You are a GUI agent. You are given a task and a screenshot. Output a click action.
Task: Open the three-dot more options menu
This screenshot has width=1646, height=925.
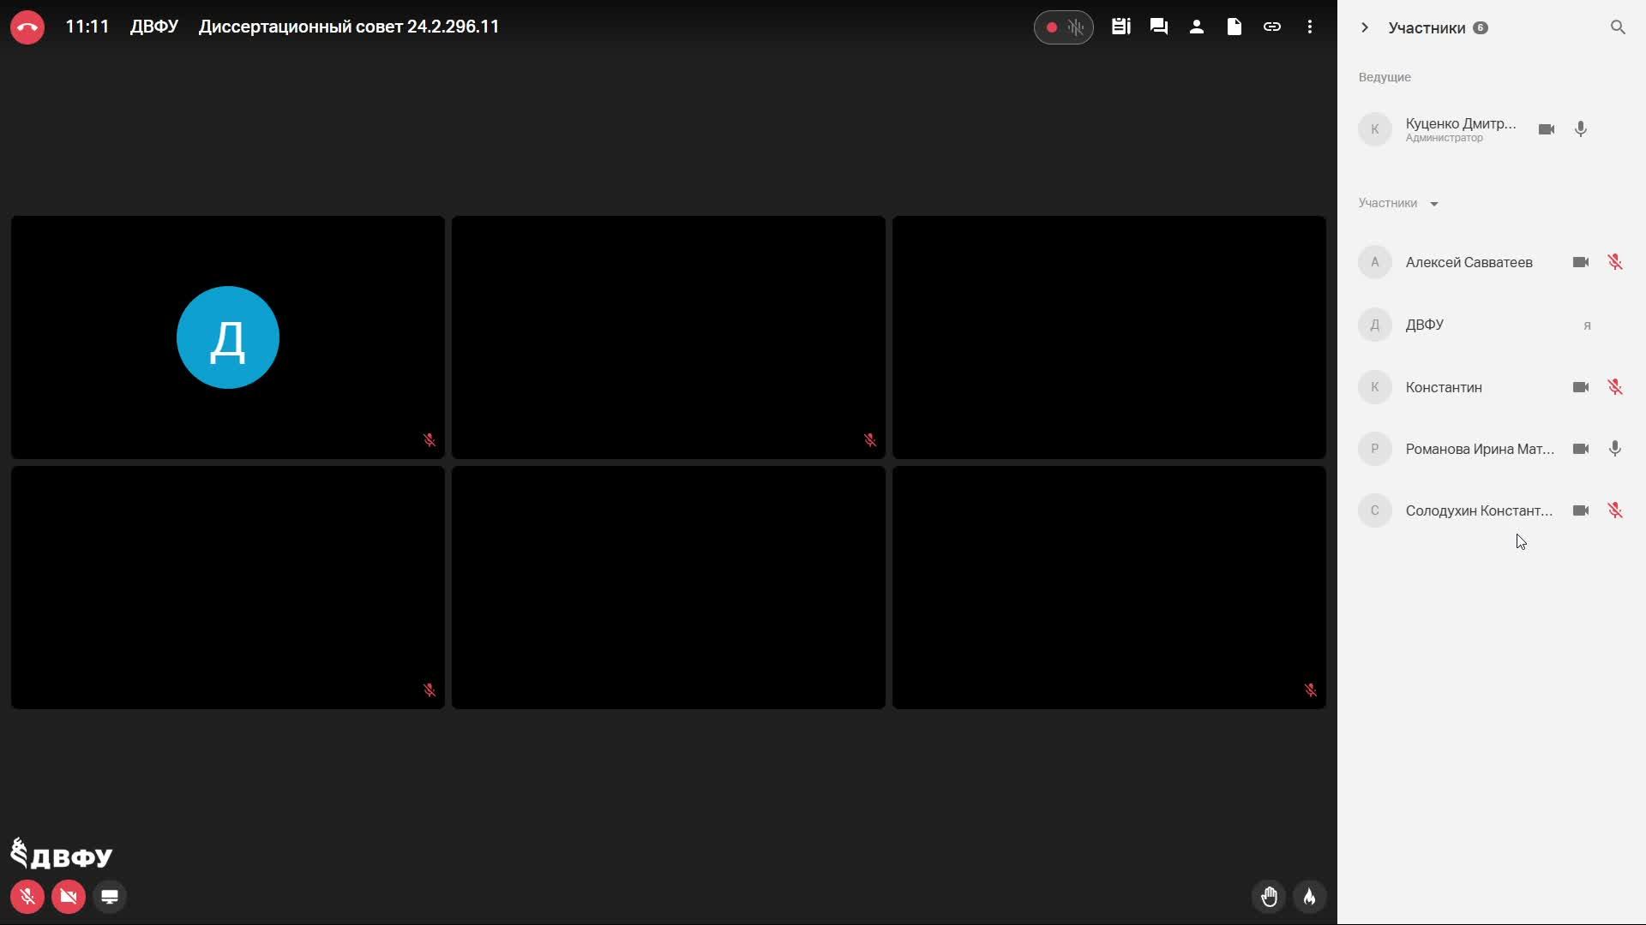pyautogui.click(x=1310, y=27)
